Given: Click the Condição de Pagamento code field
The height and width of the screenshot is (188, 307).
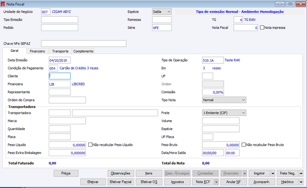Looking at the screenshot, I should (x=53, y=68).
